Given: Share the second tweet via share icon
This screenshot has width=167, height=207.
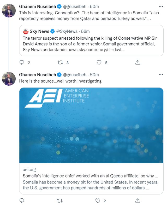Looking at the screenshot, I should coord(137,201).
